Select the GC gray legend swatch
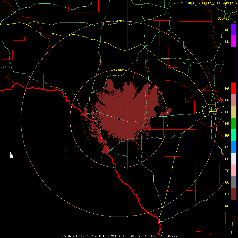The image size is (238, 238). coord(234,182)
